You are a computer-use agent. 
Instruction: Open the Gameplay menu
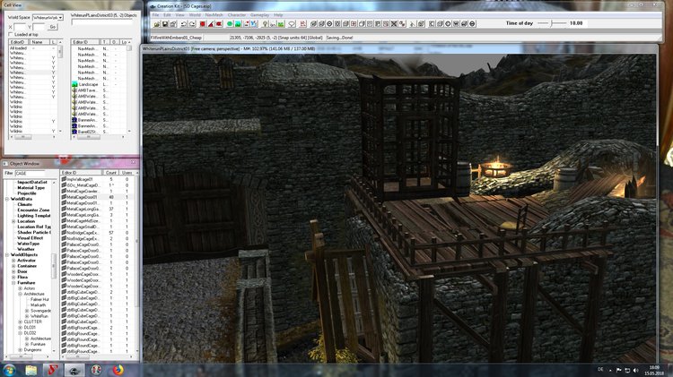tap(259, 15)
